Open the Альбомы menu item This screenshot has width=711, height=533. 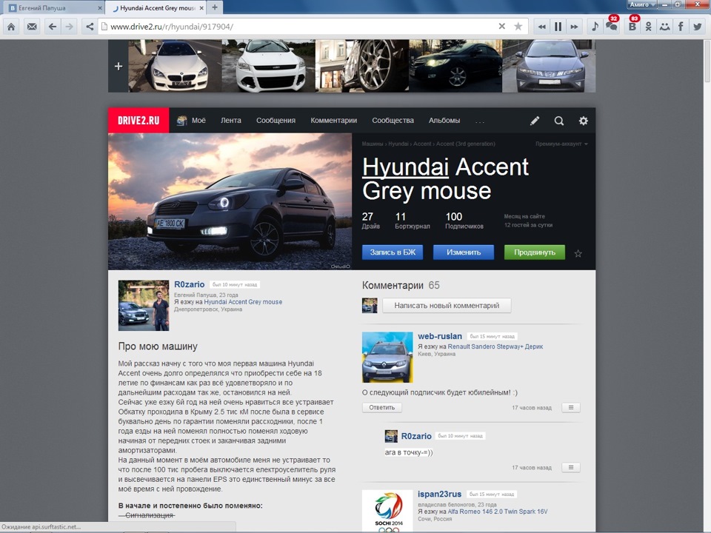444,121
